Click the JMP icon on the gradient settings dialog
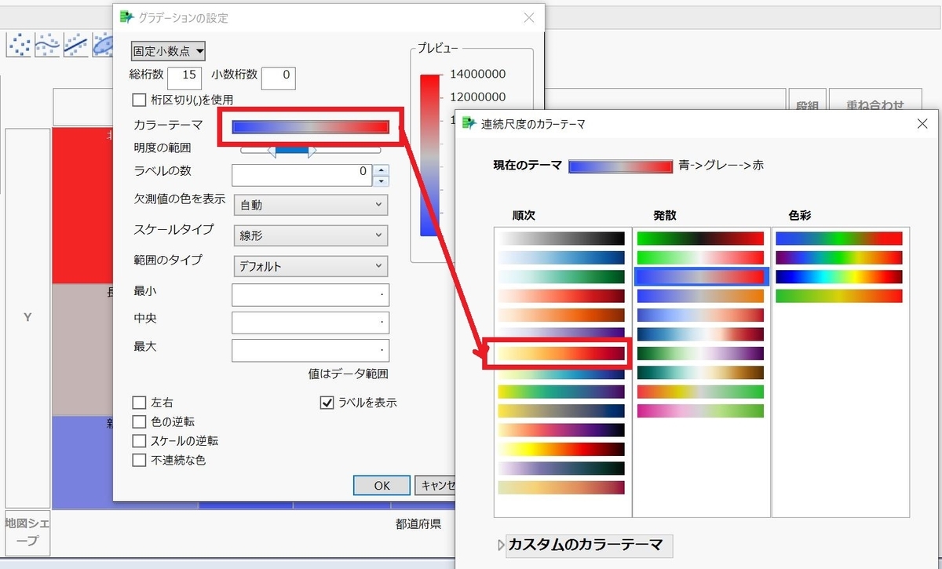 [x=126, y=16]
